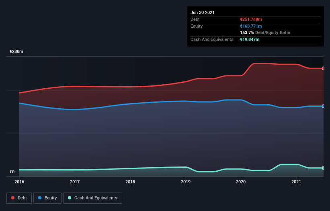Viewport: 330px width, 211px height.
Task: Click the Jun 30 2021 tooltip date
Action: click(x=203, y=12)
